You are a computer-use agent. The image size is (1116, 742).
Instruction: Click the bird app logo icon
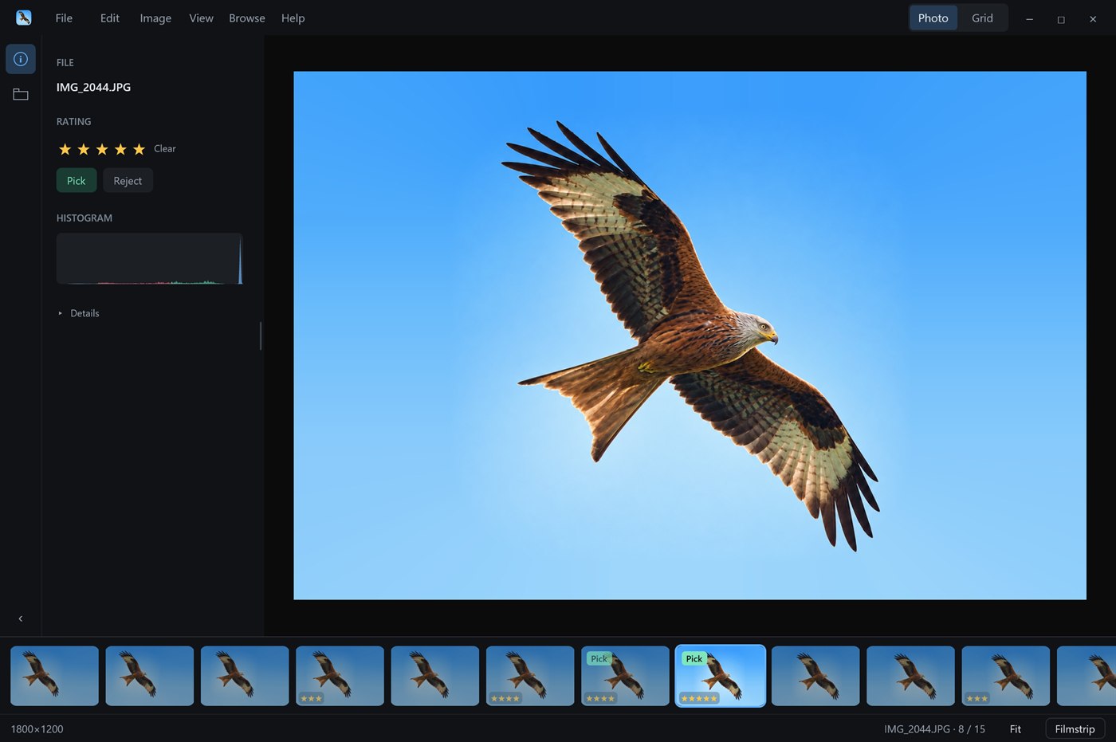click(24, 18)
